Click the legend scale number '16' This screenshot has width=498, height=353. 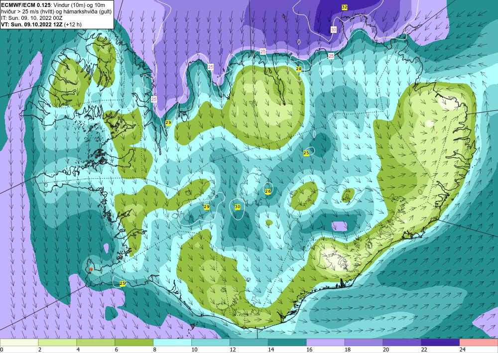(309, 350)
